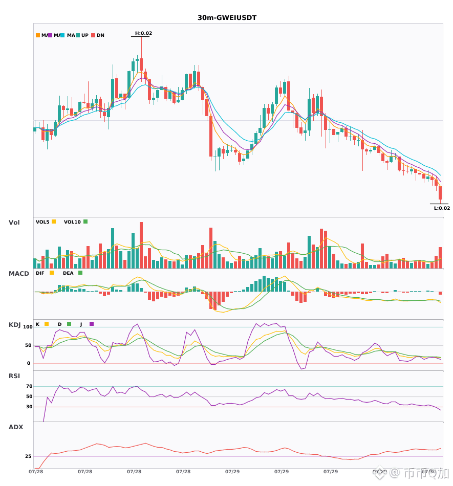This screenshot has width=453, height=486.
Task: Click the DEA legend text
Action: [x=68, y=273]
